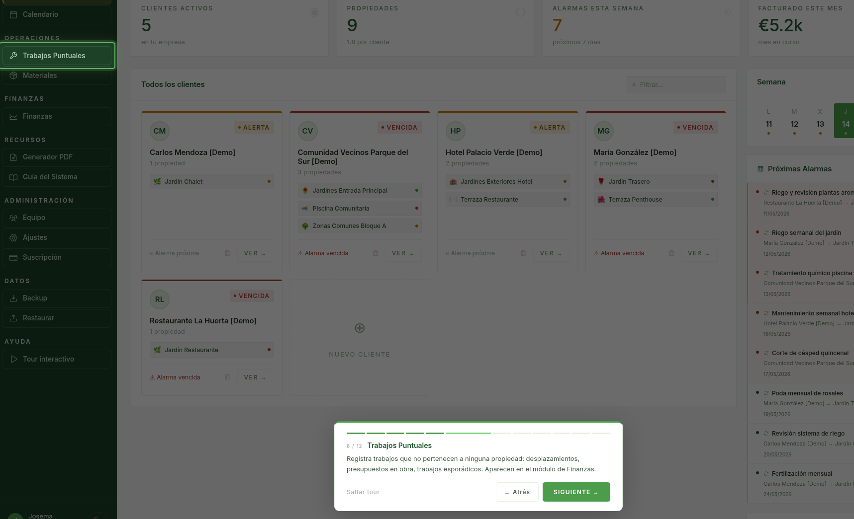Viewport: 854px width, 519px height.
Task: Open Jardín Restaurante property
Action: [x=212, y=350]
